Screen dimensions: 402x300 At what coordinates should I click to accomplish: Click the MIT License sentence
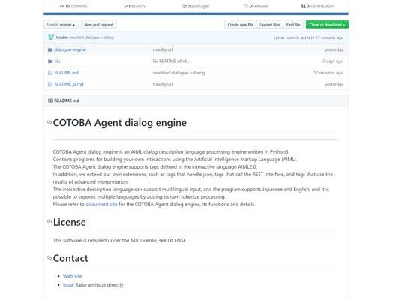[120, 241]
